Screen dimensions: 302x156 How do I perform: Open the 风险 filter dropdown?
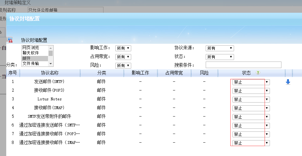[123, 66]
